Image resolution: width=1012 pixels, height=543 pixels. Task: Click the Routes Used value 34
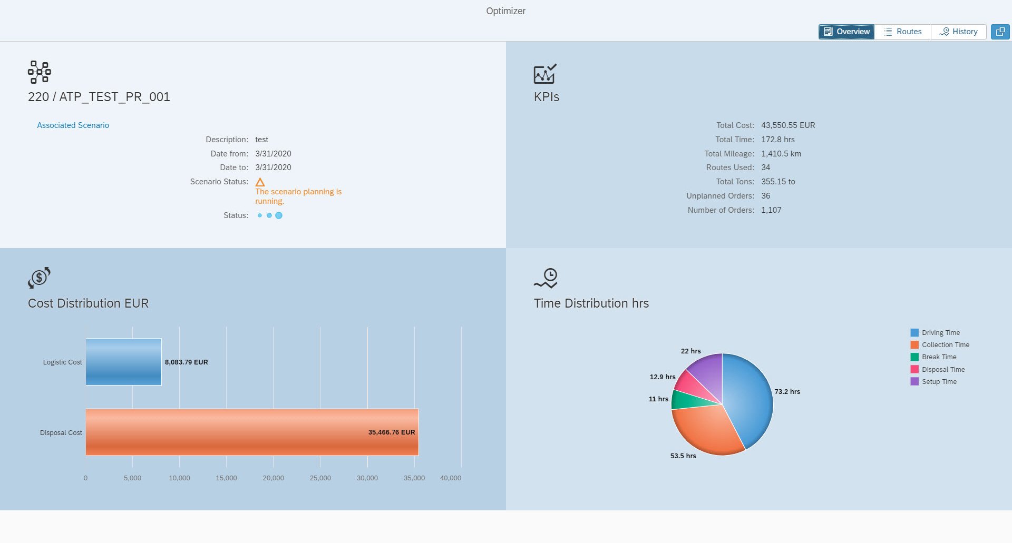coord(766,167)
